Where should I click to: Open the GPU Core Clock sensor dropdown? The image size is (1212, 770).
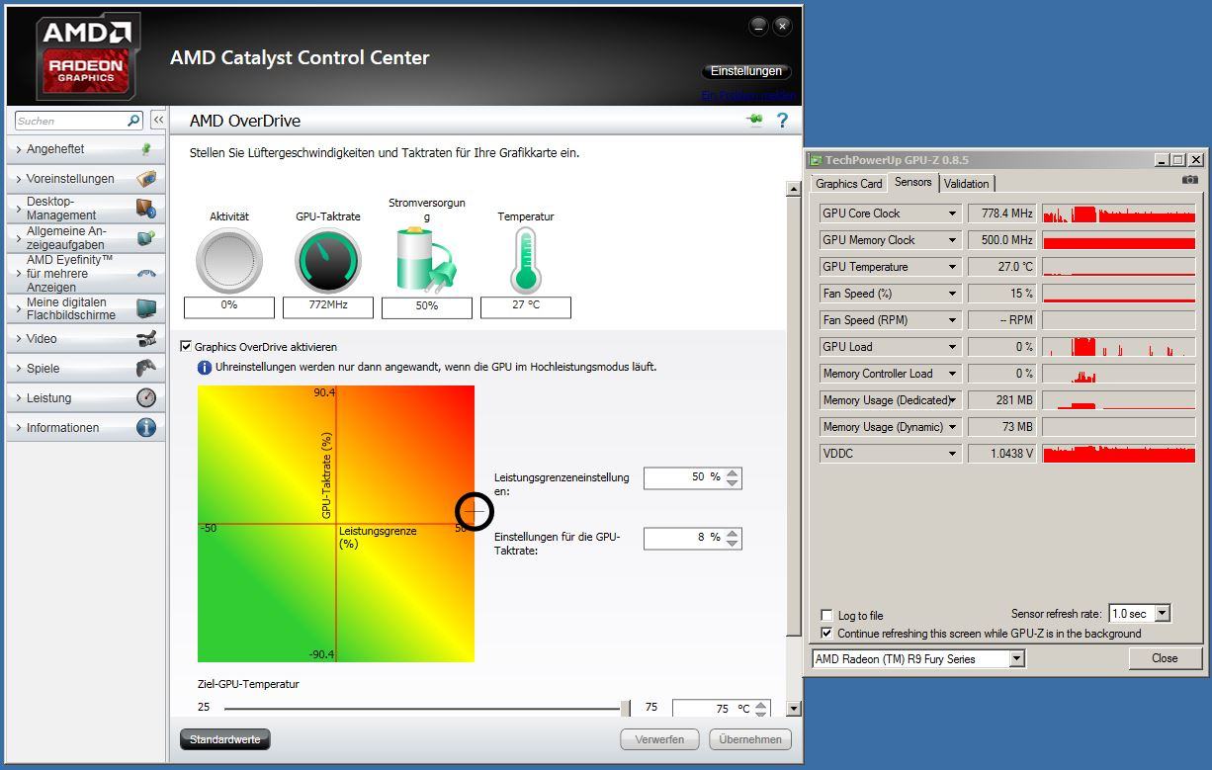(x=952, y=214)
